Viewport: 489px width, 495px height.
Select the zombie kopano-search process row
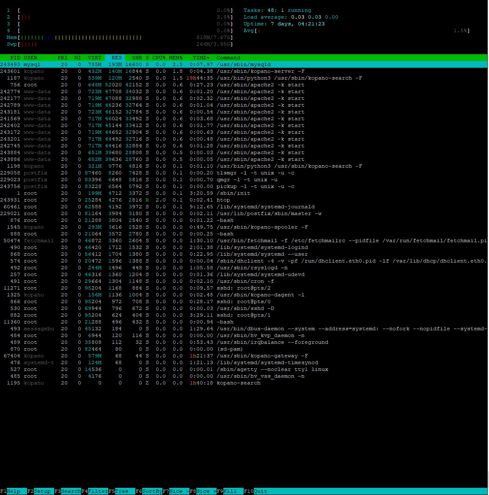(244, 383)
